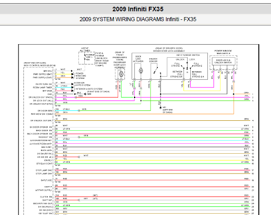Image resolution: width=271 pixels, height=215 pixels.
Task: Click the 'STOP LAMP SW2' pin label
Action: [44, 170]
